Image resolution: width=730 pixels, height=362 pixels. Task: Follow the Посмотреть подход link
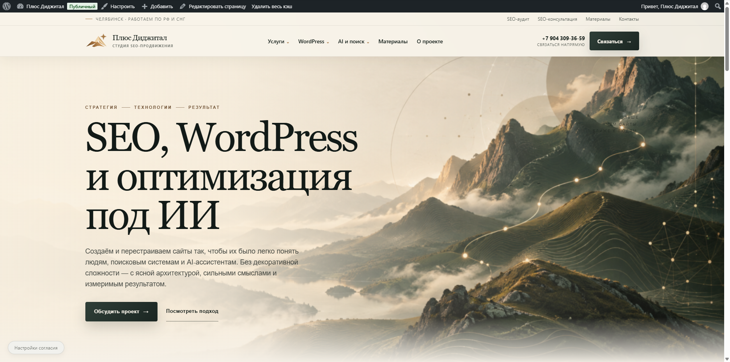192,311
